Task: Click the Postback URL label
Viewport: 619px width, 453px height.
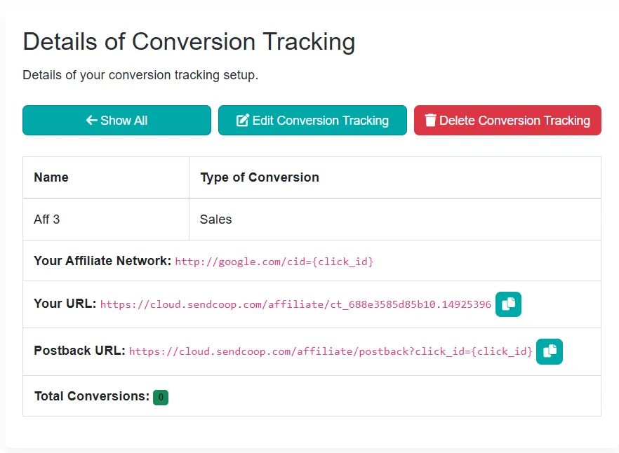Action: pyautogui.click(x=79, y=351)
